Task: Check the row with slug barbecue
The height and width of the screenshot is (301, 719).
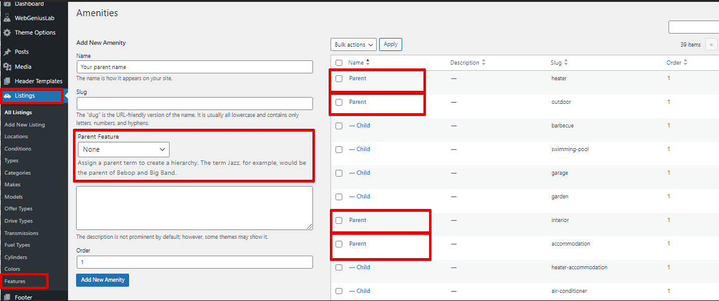Action: click(x=339, y=126)
